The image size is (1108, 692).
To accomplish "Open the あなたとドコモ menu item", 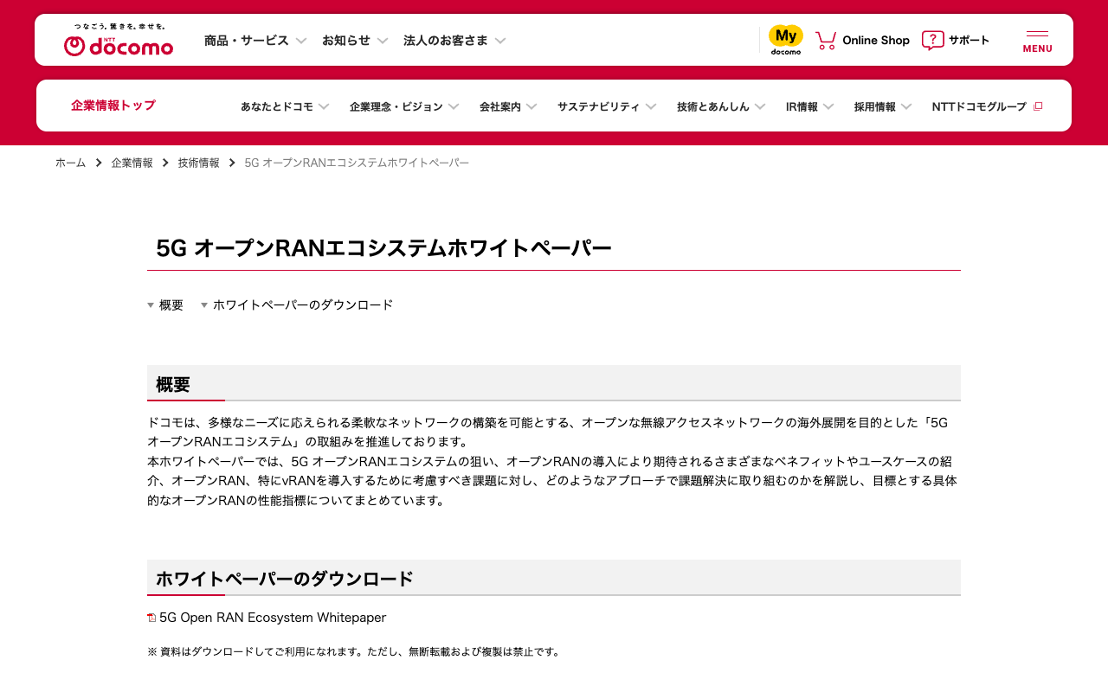I will [277, 106].
